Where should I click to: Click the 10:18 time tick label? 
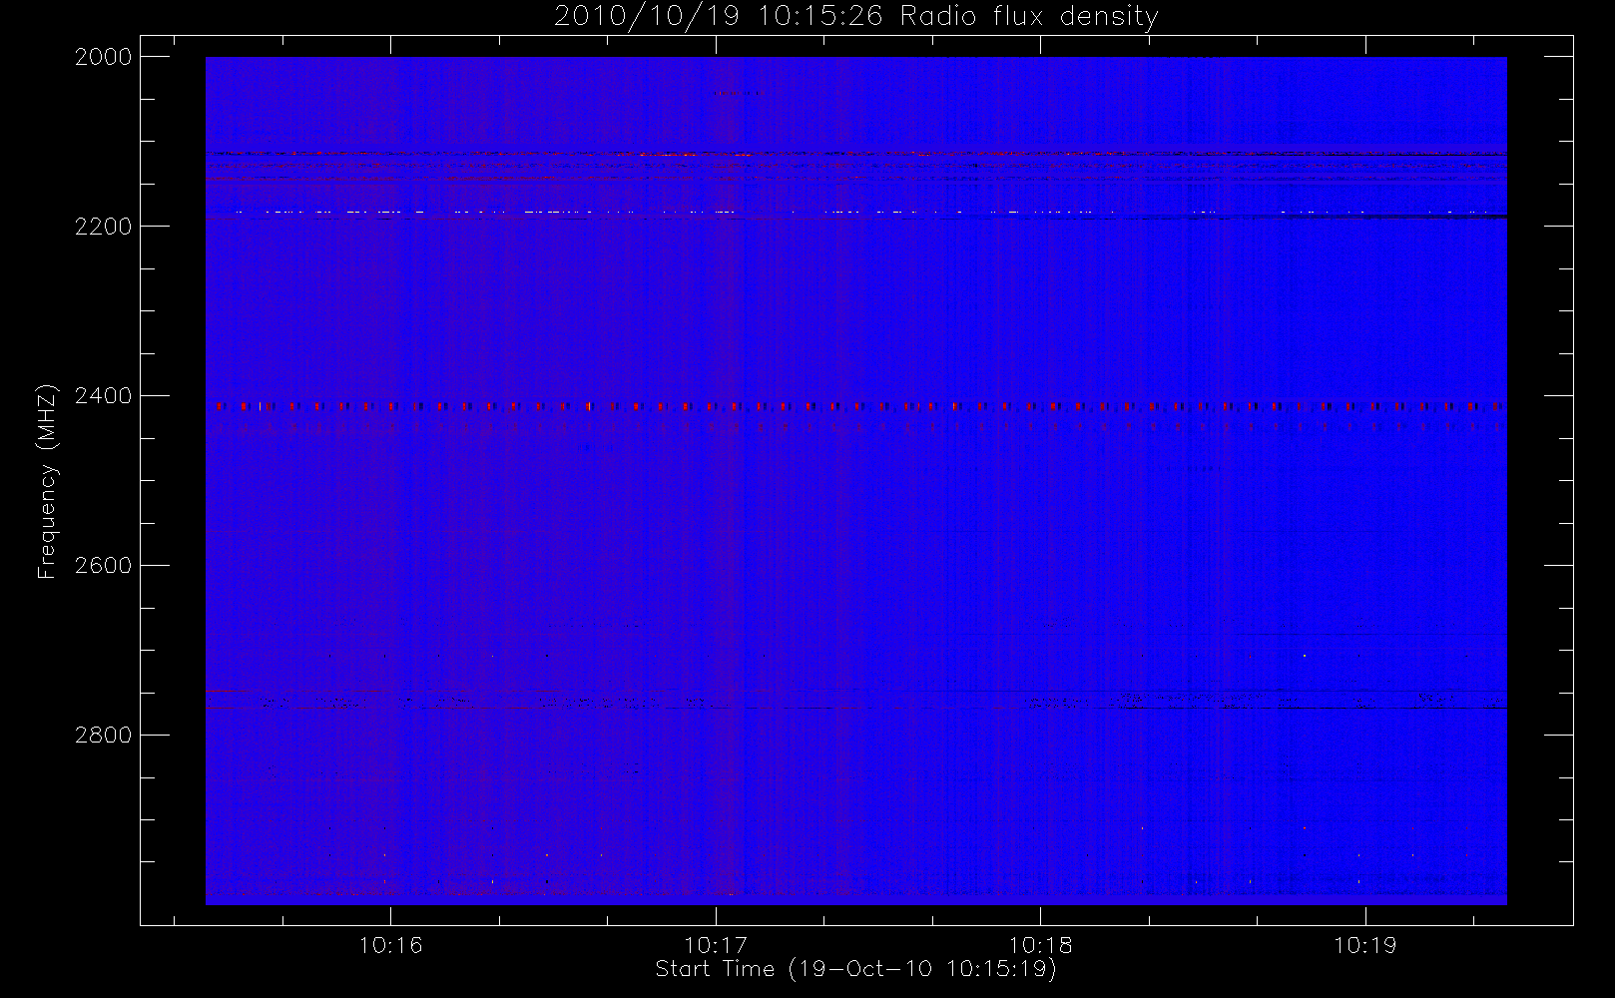click(1040, 945)
